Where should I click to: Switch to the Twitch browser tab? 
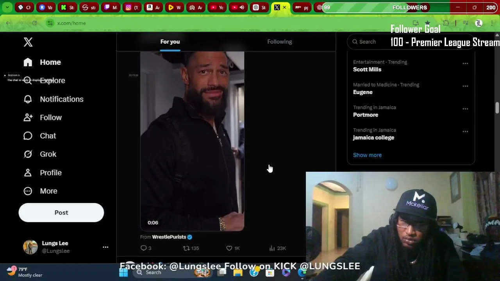tap(111, 7)
